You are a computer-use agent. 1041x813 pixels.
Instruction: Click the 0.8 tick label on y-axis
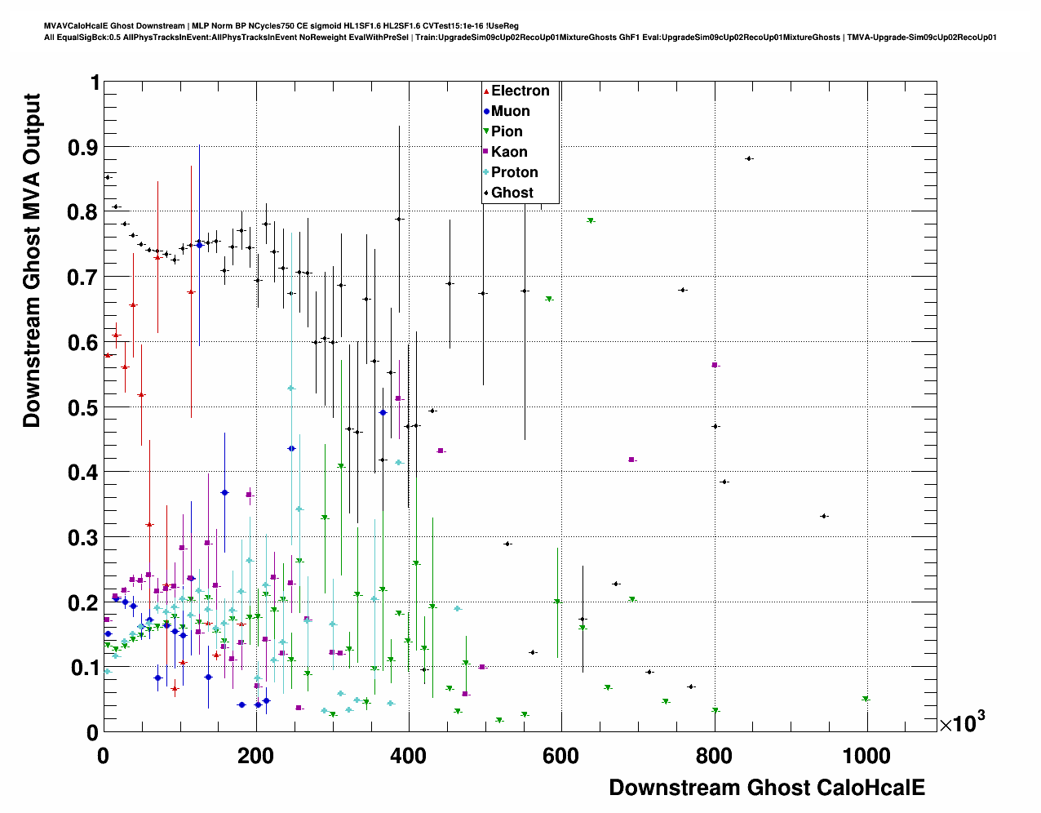click(x=83, y=212)
